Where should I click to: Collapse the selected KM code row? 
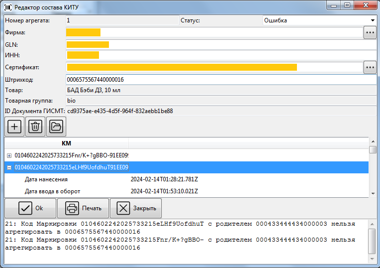(9, 167)
